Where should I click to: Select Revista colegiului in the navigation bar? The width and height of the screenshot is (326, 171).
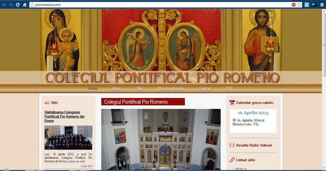(171, 89)
